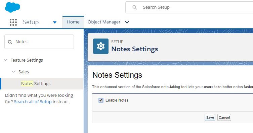This screenshot has width=253, height=133.
Task: Click the Salesforce cloud logo
Action: tap(12, 7)
